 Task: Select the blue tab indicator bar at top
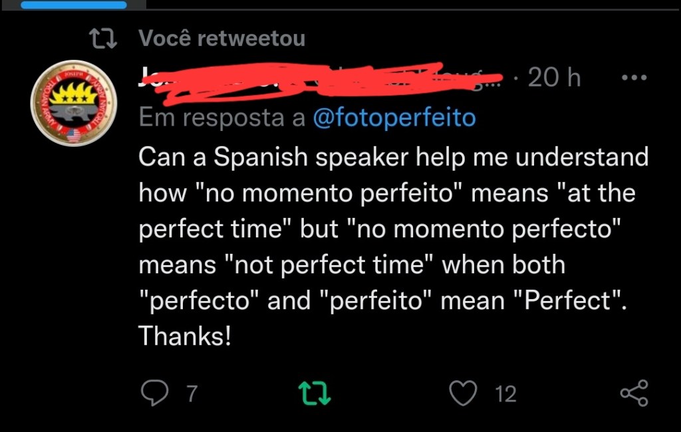click(73, 5)
